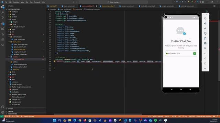This screenshot has width=220, height=123.
Task: Open the Extensions view
Action: [3, 29]
